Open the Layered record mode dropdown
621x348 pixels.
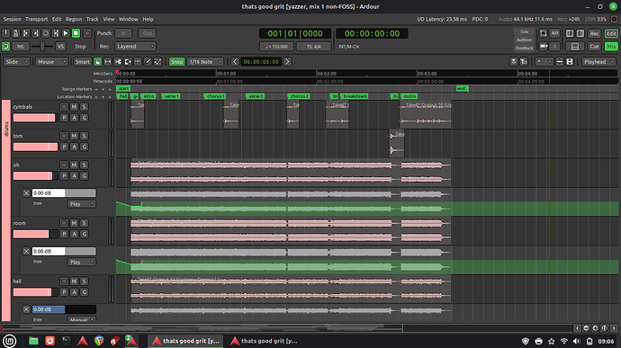[x=135, y=47]
